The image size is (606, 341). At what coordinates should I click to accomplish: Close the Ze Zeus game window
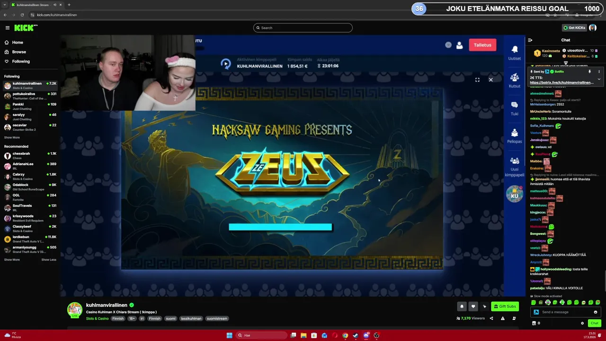(491, 80)
